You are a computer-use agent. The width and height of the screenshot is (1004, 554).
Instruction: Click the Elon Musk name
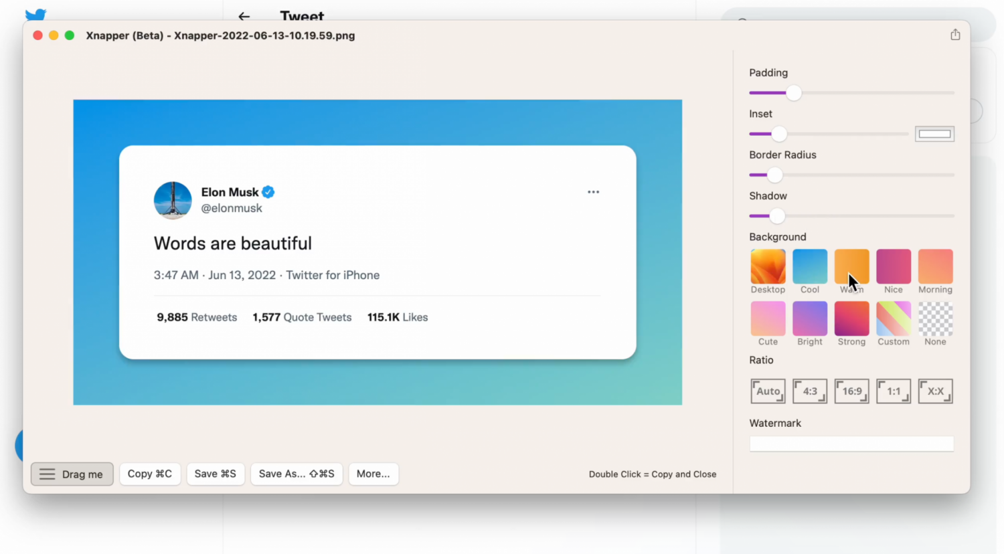[230, 192]
